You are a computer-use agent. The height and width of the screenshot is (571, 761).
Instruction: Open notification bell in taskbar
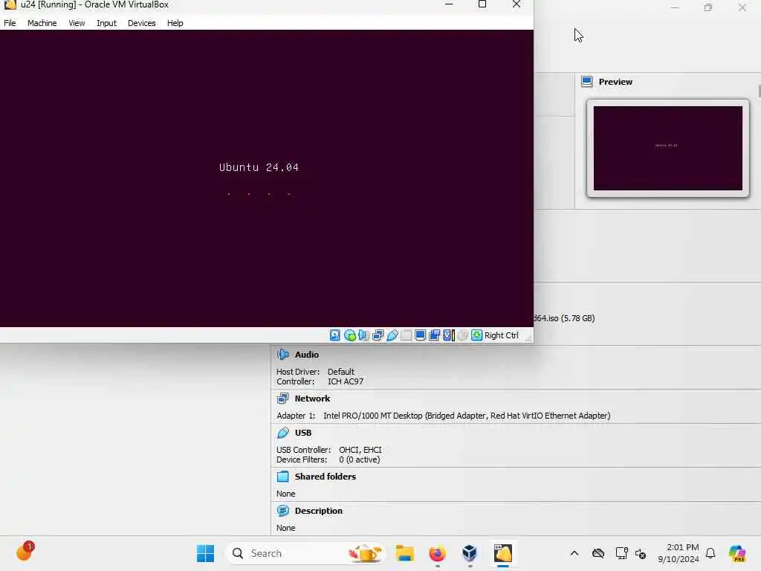point(710,553)
